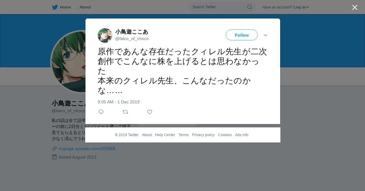Image resolution: width=365 pixels, height=191 pixels.
Task: Click the link icon beside the syosetu URL
Action: (x=54, y=149)
